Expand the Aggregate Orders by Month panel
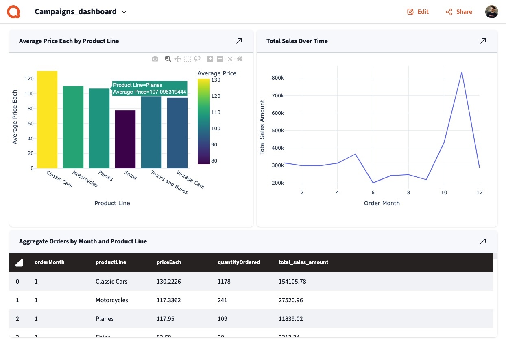Viewport: 506px width, 346px height. pyautogui.click(x=483, y=241)
